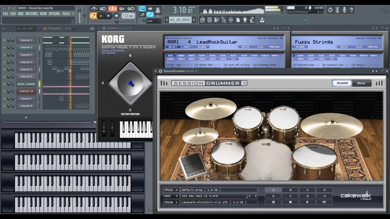Viewport: 390px width, 219px height.
Task: Open the SessionDrummer window menu arrow
Action: 156,71
